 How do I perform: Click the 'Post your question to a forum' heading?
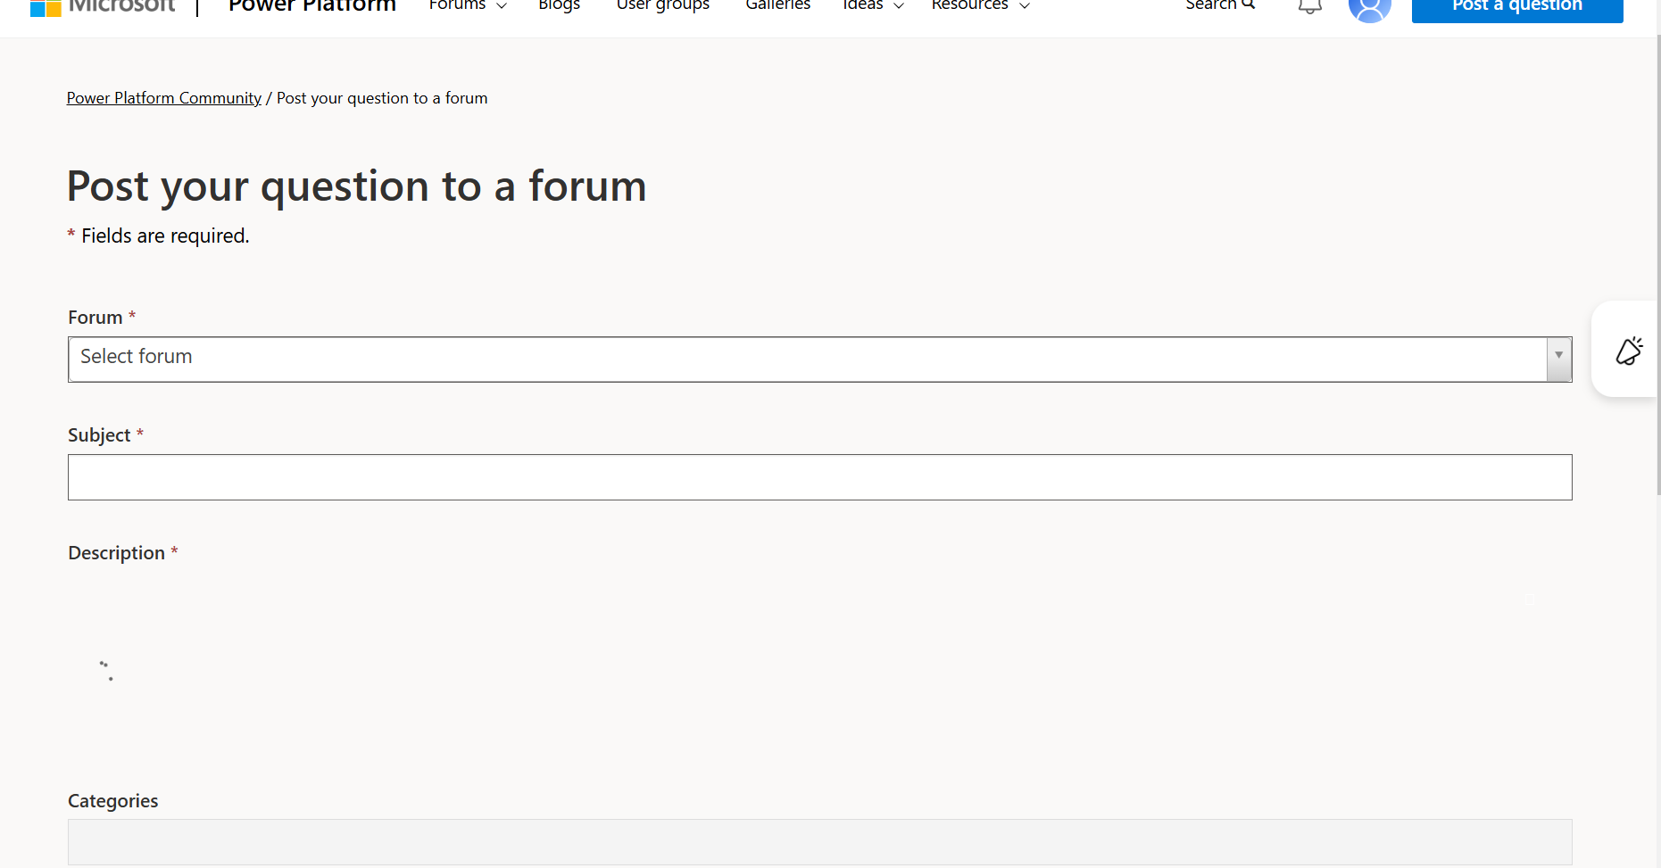click(356, 186)
